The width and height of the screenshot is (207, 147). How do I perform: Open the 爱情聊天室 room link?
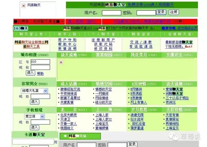pyautogui.click(x=174, y=89)
